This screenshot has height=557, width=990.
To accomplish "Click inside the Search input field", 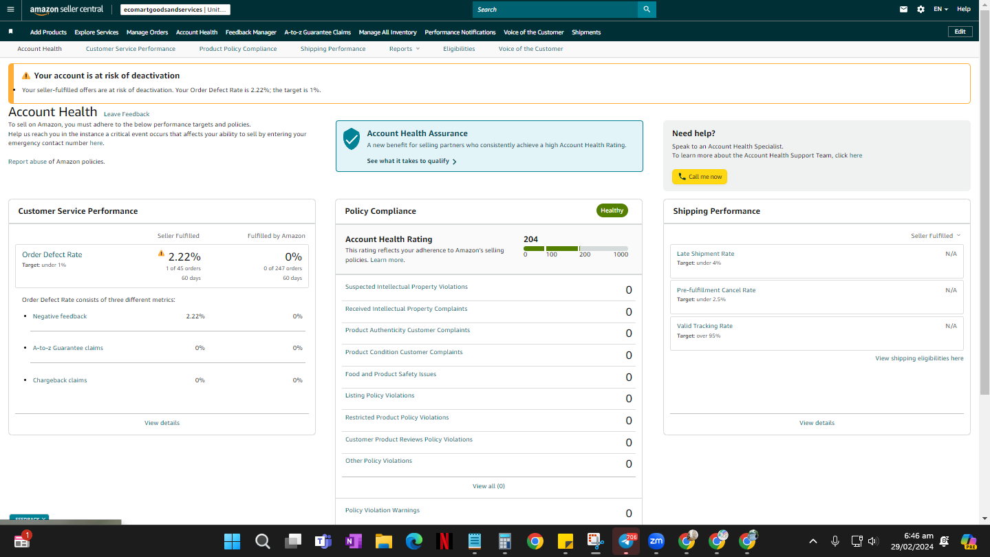I will (555, 10).
